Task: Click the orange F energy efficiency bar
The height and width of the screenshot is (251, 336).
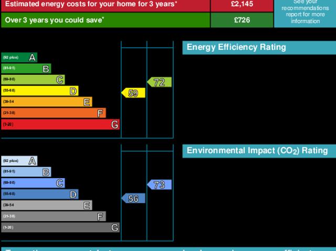Action: coord(53,113)
